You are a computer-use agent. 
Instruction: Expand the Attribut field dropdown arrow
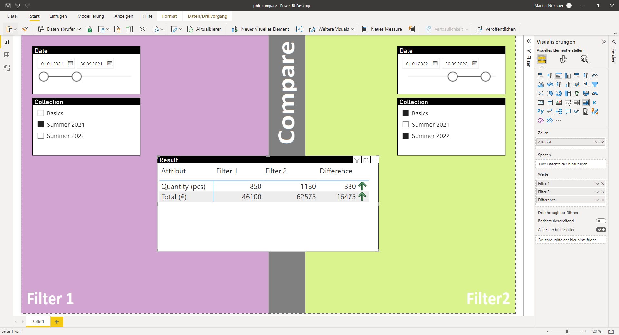(597, 142)
